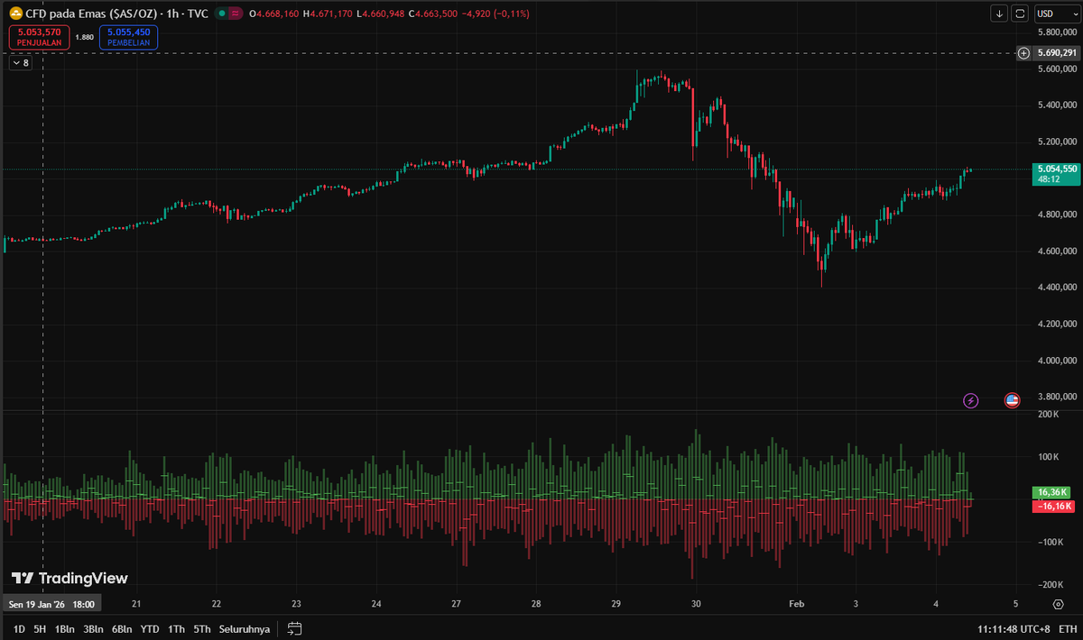This screenshot has height=640, width=1083.
Task: Click the down-arrow chart button beside USD
Action: point(999,14)
